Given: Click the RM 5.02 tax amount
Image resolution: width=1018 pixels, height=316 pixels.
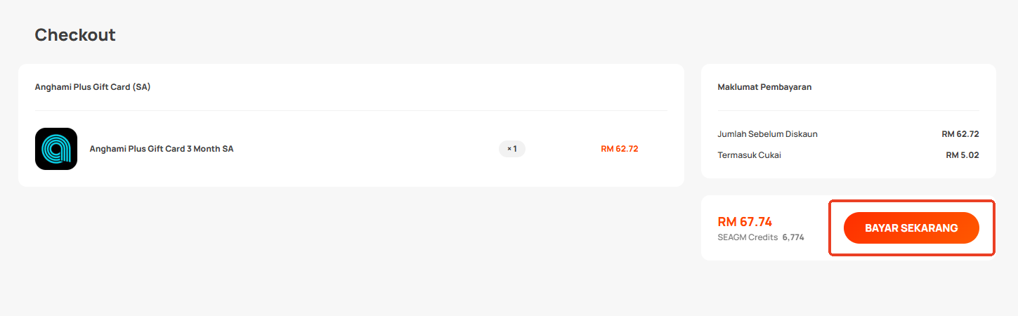Looking at the screenshot, I should pos(962,154).
